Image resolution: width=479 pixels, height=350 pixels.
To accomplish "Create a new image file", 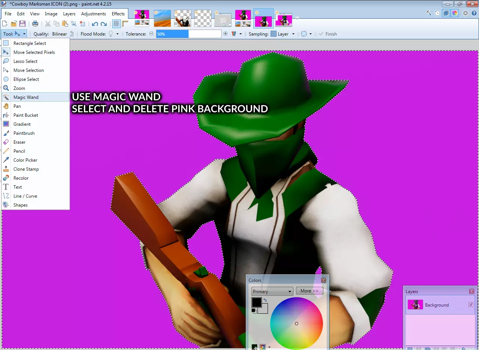I will coord(5,24).
